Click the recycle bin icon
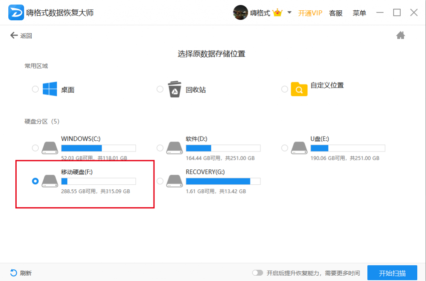Image resolution: width=426 pixels, height=281 pixels. click(x=174, y=89)
